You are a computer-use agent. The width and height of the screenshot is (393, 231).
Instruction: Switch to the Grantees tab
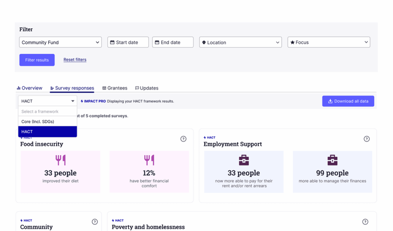pyautogui.click(x=115, y=88)
